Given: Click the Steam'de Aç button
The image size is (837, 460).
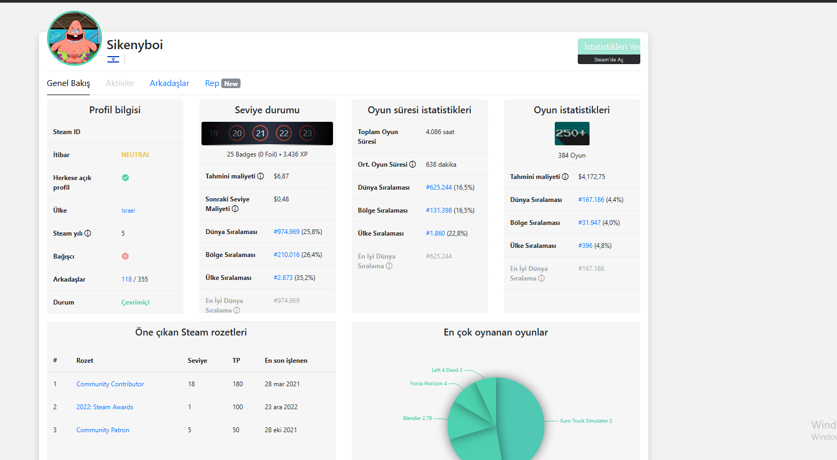Looking at the screenshot, I should click(609, 60).
